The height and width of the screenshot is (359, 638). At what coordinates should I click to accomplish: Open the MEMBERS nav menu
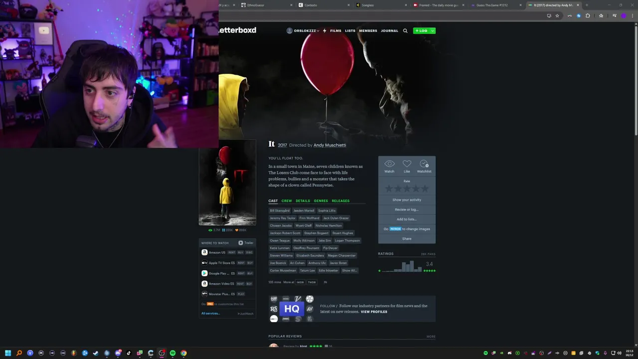[x=368, y=31]
